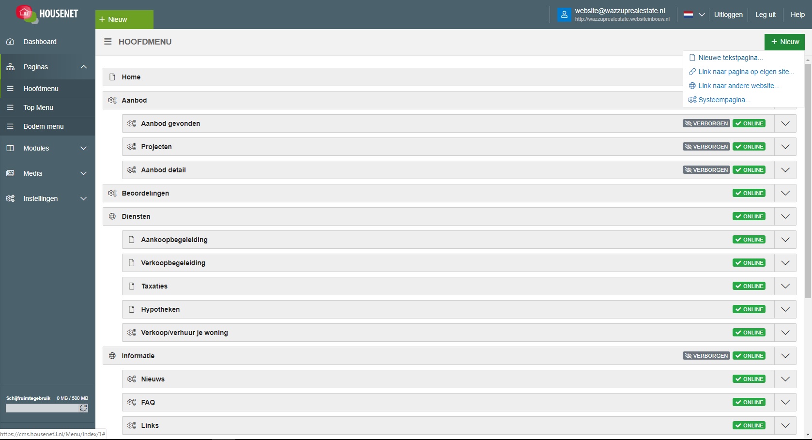Click the Dutch flag language icon
Image resolution: width=812 pixels, height=440 pixels.
[x=688, y=15]
